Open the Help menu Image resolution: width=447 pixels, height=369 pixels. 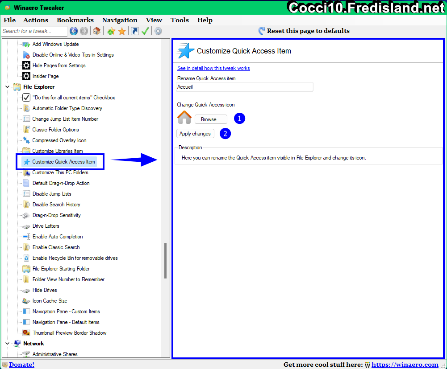[205, 20]
